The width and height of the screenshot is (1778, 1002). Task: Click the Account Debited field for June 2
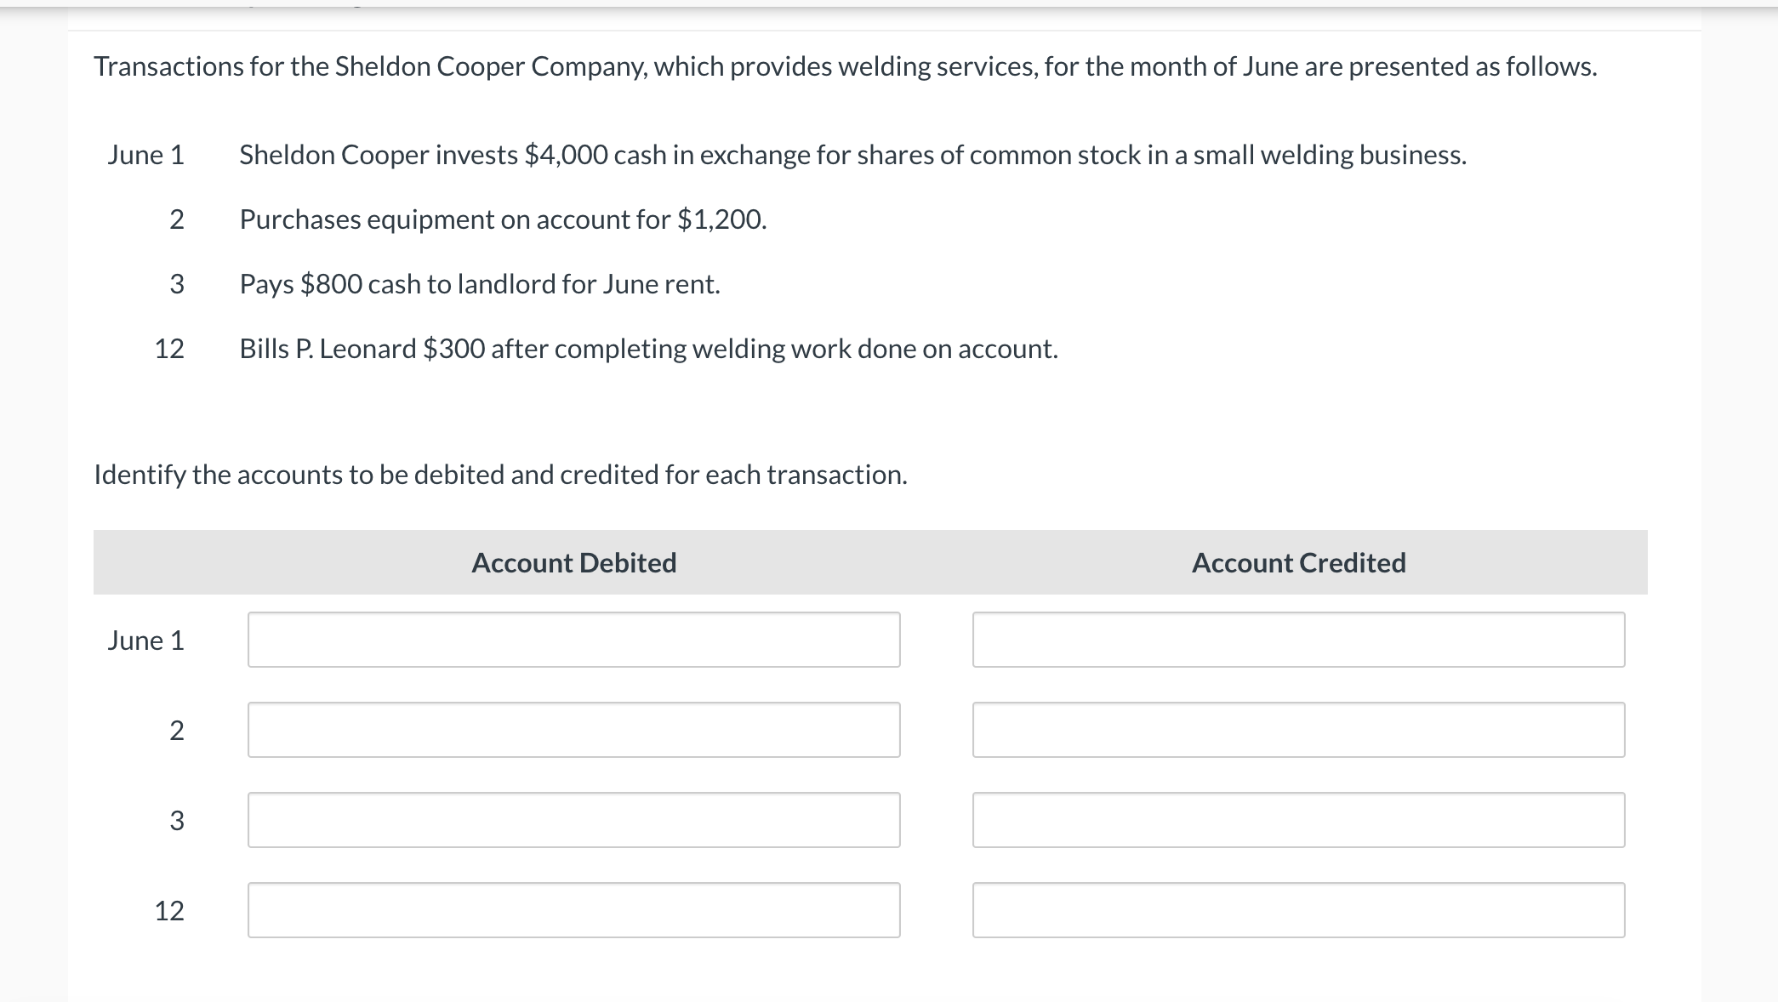(573, 730)
